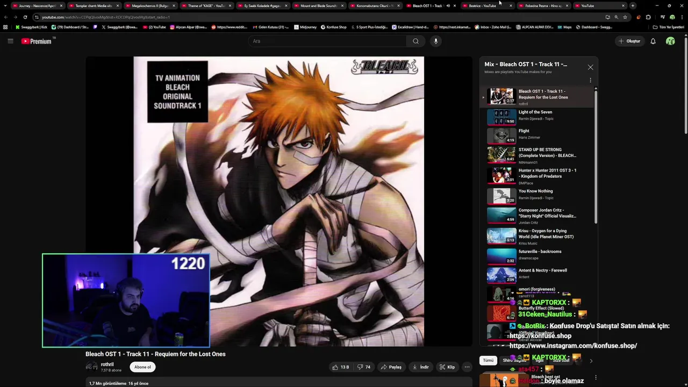The height and width of the screenshot is (387, 688).
Task: Play futureville - backrooms playlist item
Action: [x=537, y=256]
